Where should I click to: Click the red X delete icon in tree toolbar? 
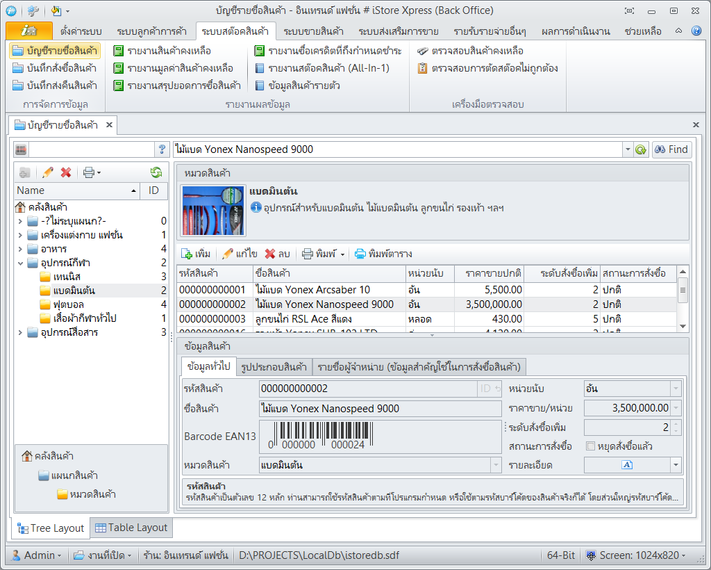pos(66,172)
